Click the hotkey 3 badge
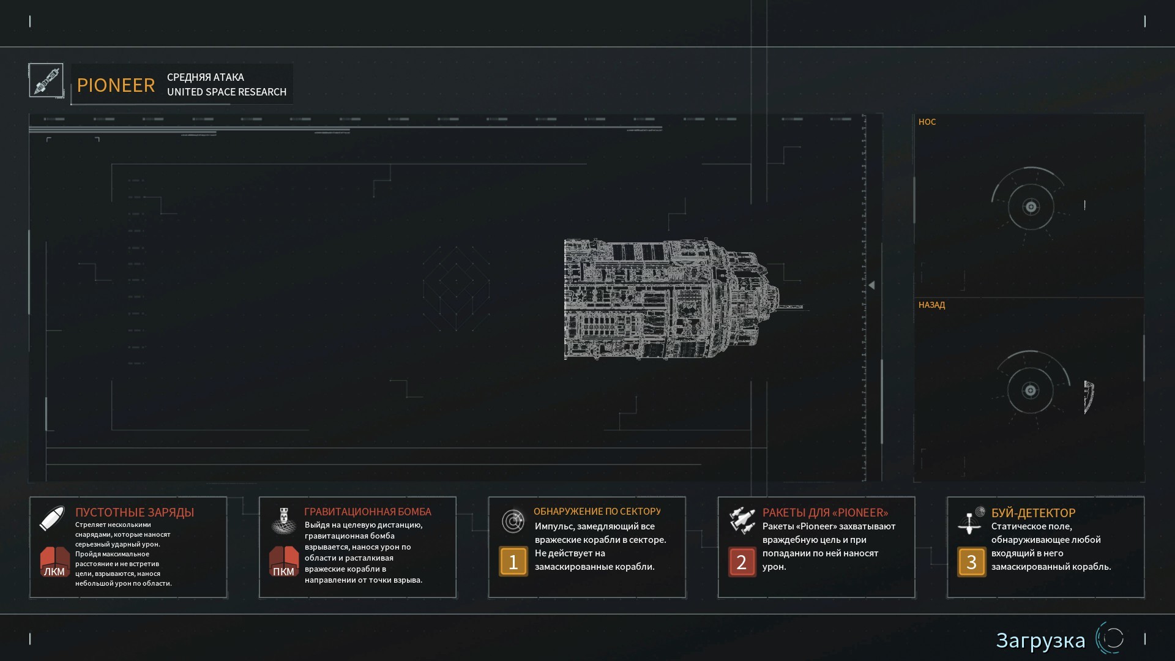The width and height of the screenshot is (1175, 661). coord(971,562)
